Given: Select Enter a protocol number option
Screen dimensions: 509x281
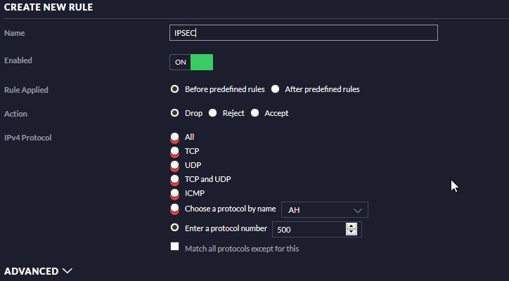Looking at the screenshot, I should [175, 228].
